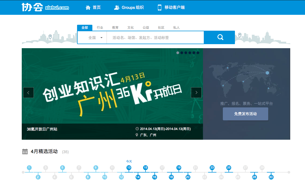This screenshot has width=305, height=186.
Task: Select the fifth carousel indicator dot
Action: click(x=194, y=53)
